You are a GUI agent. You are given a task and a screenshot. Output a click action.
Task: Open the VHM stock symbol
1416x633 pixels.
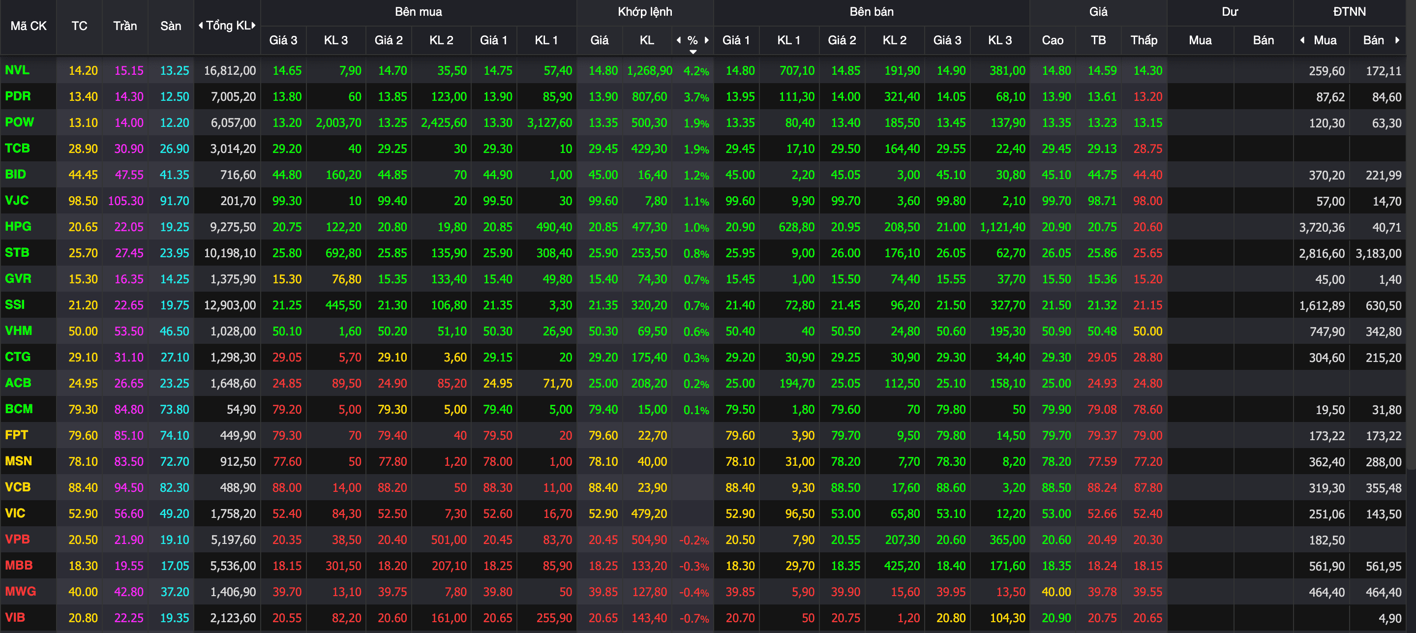18,331
